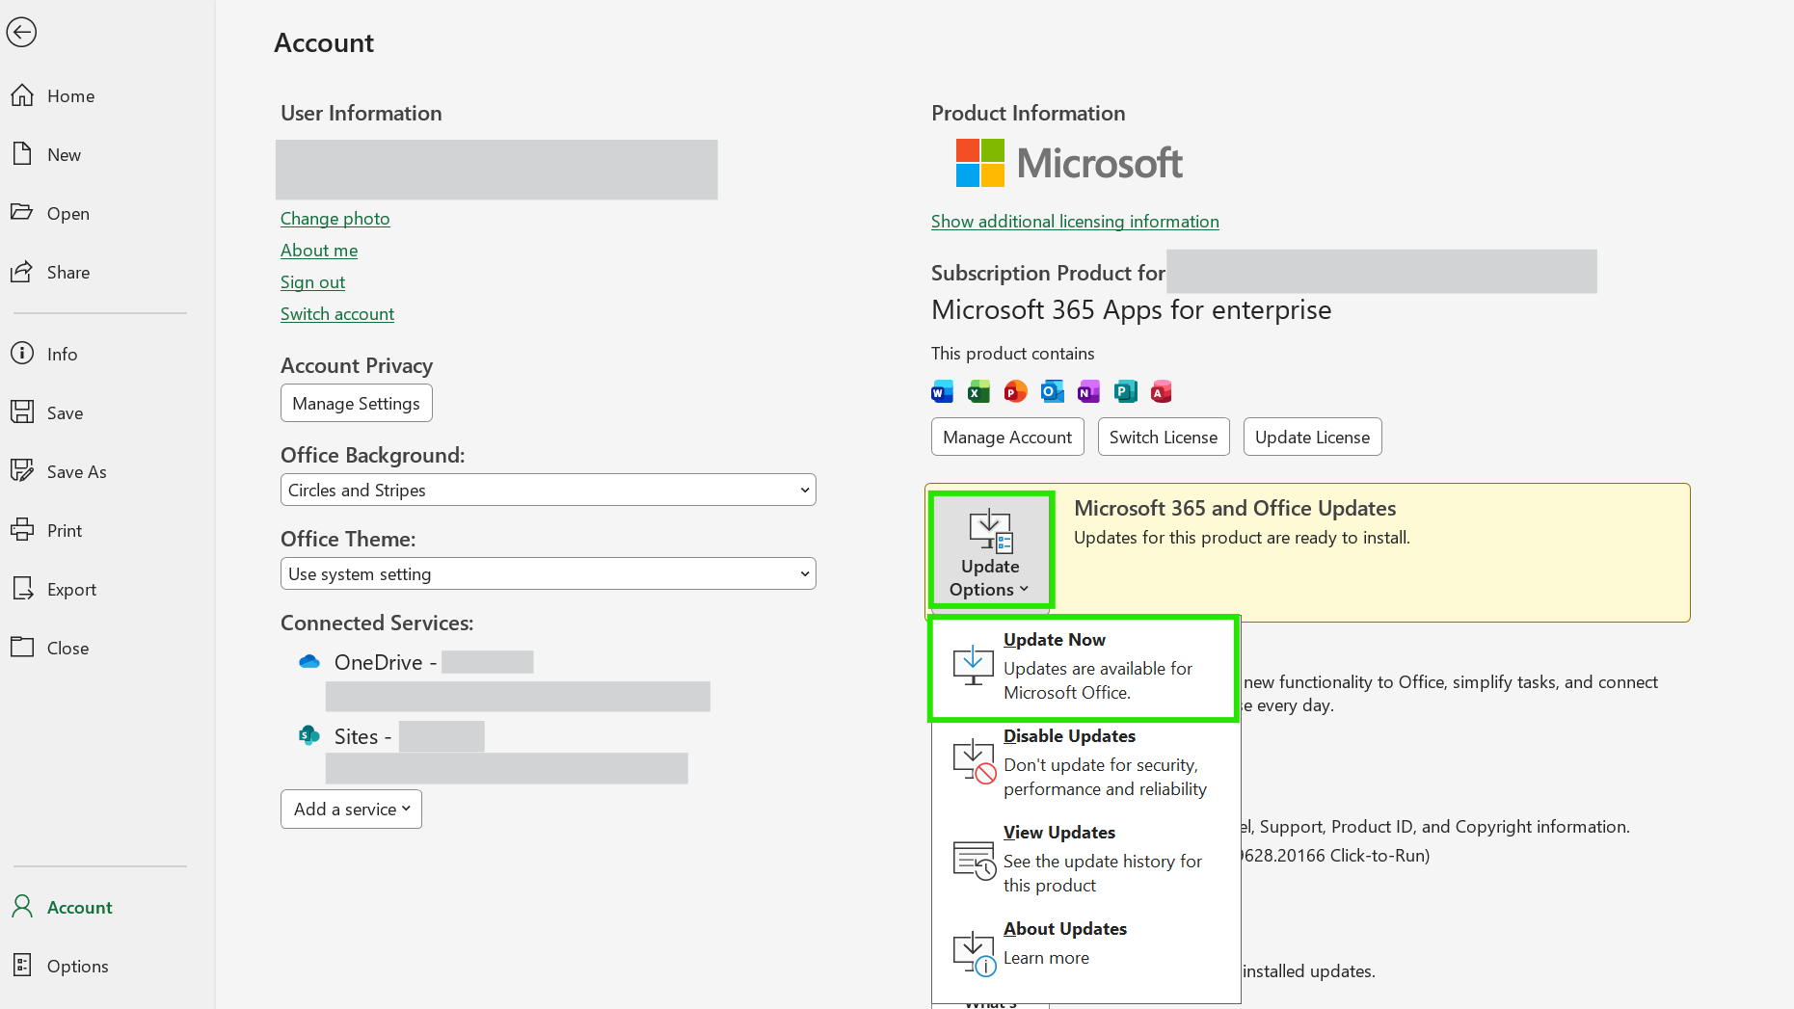This screenshot has height=1009, width=1794.
Task: Click the Home house icon
Action: coord(22,95)
